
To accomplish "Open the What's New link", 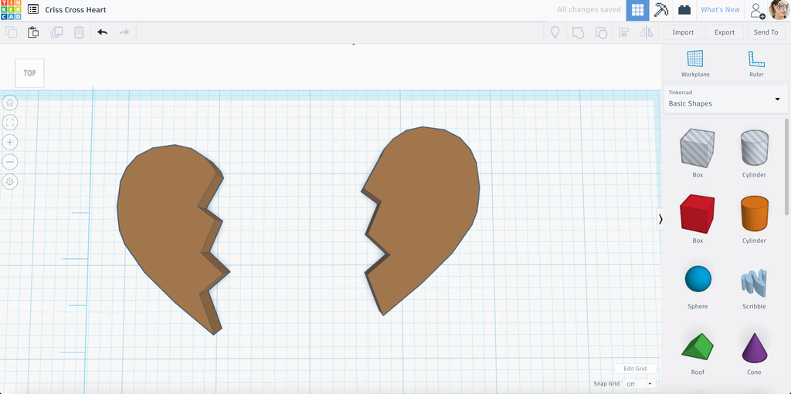I will [x=720, y=9].
